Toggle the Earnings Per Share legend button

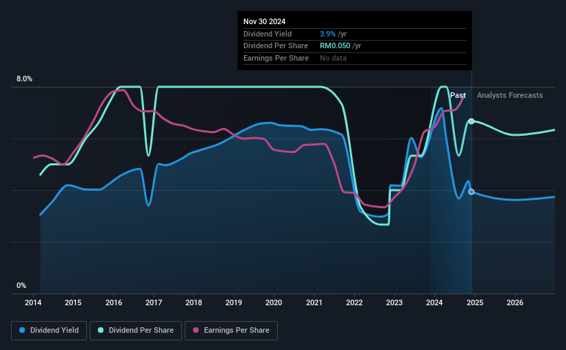[x=231, y=331]
